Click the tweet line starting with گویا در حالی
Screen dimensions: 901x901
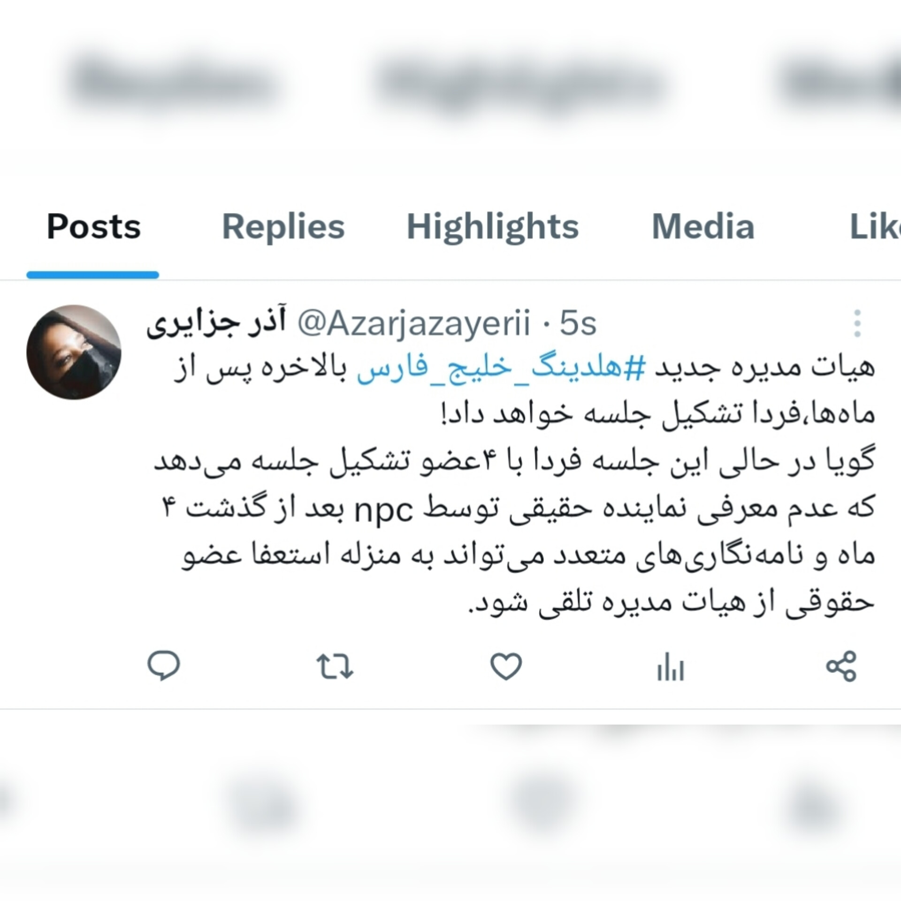tap(514, 462)
